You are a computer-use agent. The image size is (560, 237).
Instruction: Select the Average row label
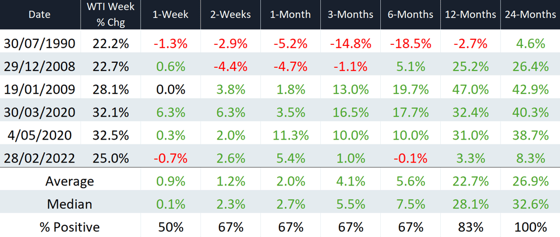point(69,181)
